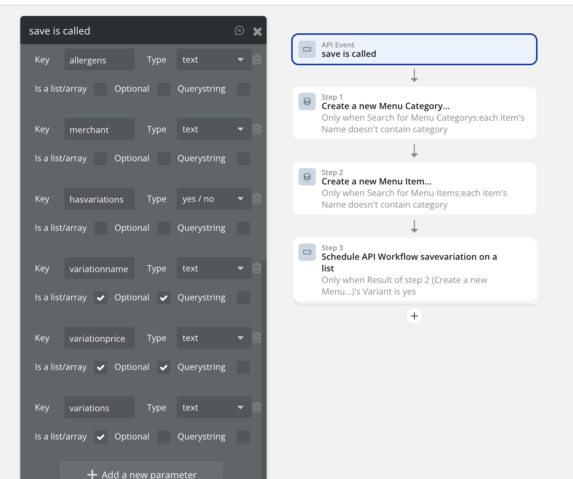
Task: Open Type dropdown for merchant
Action: (x=214, y=129)
